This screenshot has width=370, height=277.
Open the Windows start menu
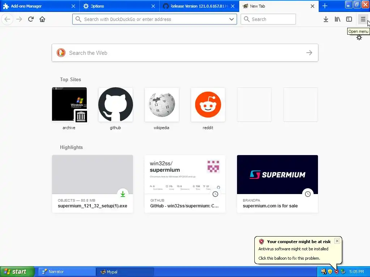[17, 272]
